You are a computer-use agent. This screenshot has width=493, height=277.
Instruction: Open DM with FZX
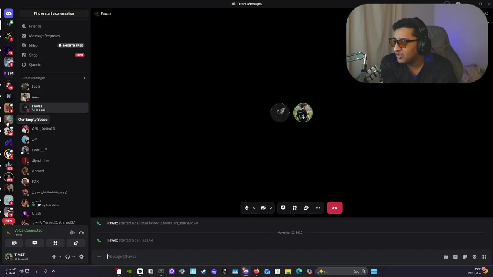pos(54,182)
